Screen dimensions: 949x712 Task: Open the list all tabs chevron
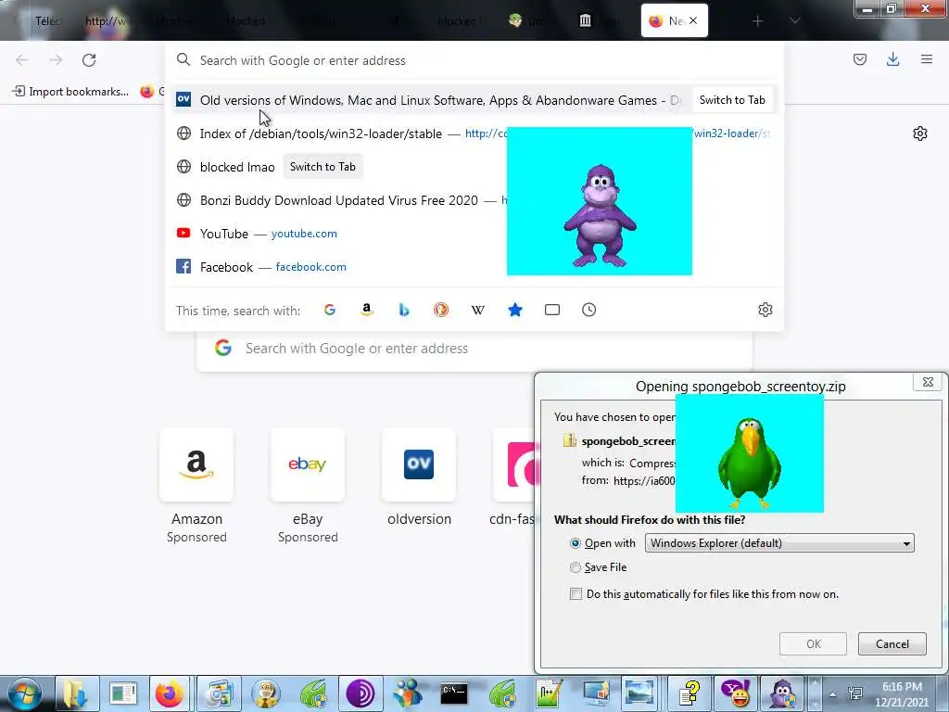tap(794, 21)
